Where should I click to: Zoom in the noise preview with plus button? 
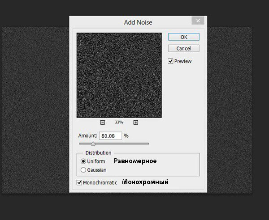pyautogui.click(x=136, y=123)
